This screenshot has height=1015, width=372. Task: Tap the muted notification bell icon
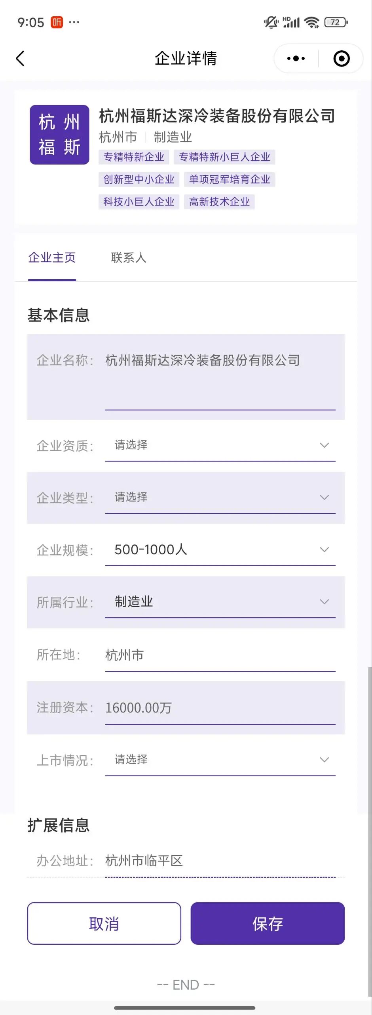click(271, 22)
